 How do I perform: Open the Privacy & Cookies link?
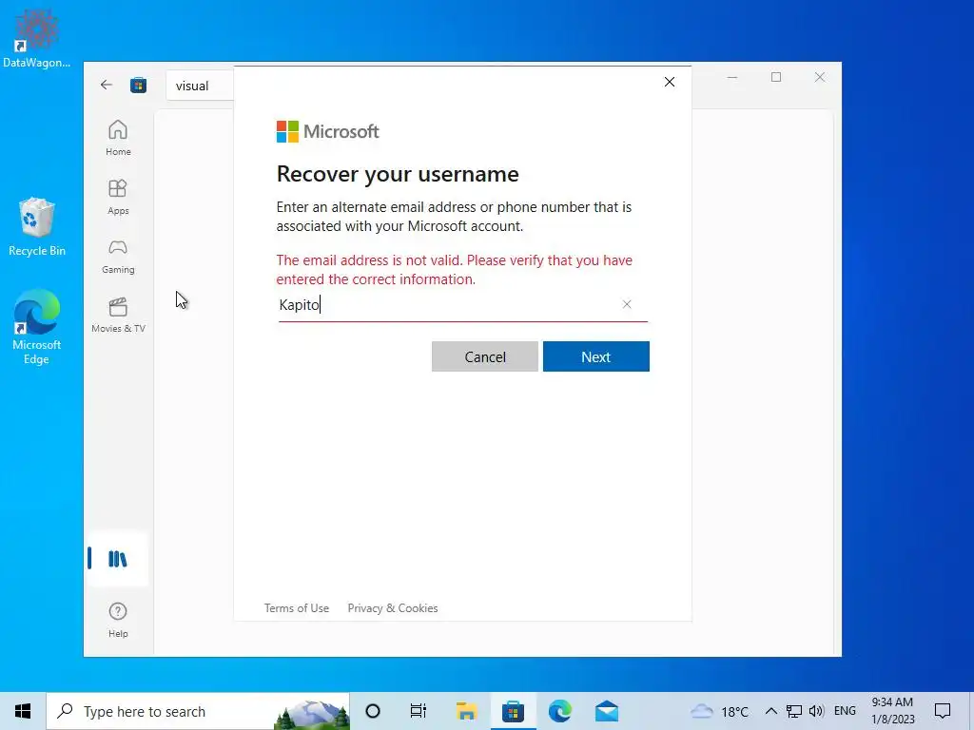click(393, 608)
